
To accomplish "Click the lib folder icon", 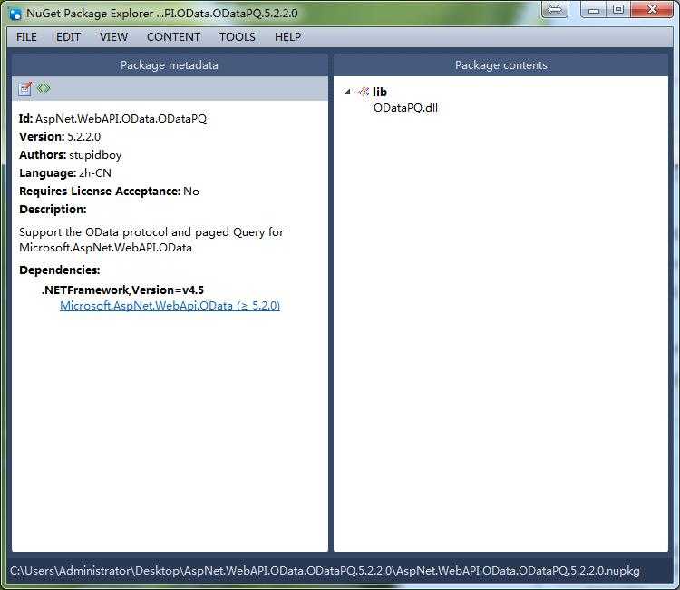I will (364, 92).
